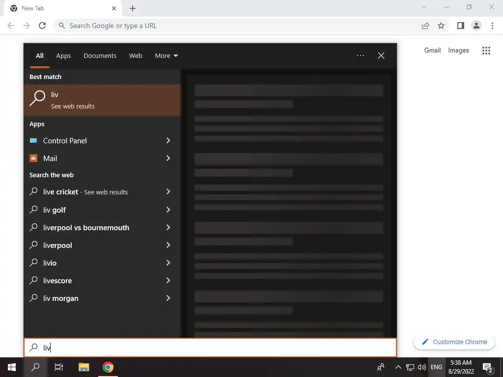Switch to Documents search tab
Viewport: 503px width, 377px height.
[100, 56]
